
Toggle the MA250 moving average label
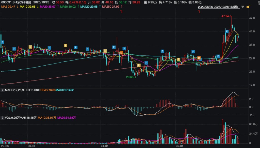click(x=111, y=7)
